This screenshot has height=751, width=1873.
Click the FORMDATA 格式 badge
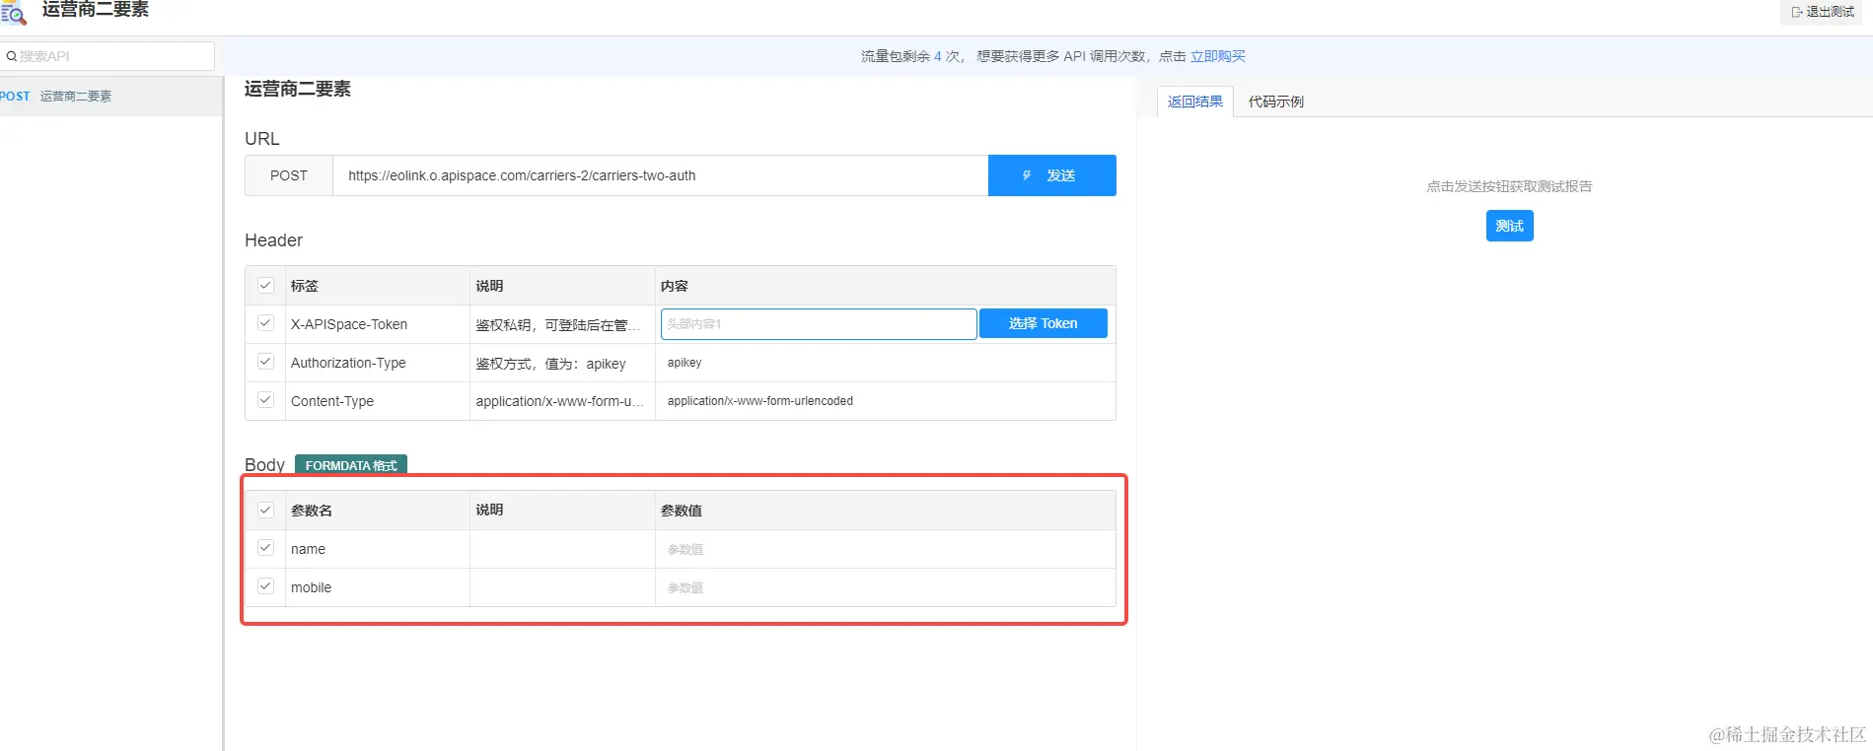pos(351,465)
